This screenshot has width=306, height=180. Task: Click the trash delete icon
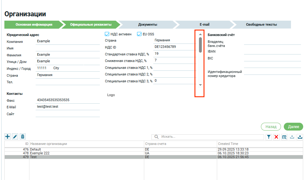(23, 136)
